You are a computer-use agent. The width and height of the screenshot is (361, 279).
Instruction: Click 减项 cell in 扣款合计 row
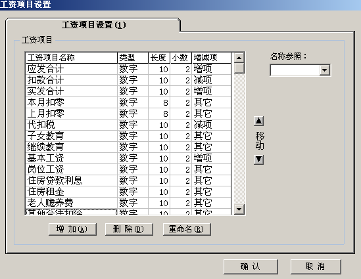tap(211, 80)
